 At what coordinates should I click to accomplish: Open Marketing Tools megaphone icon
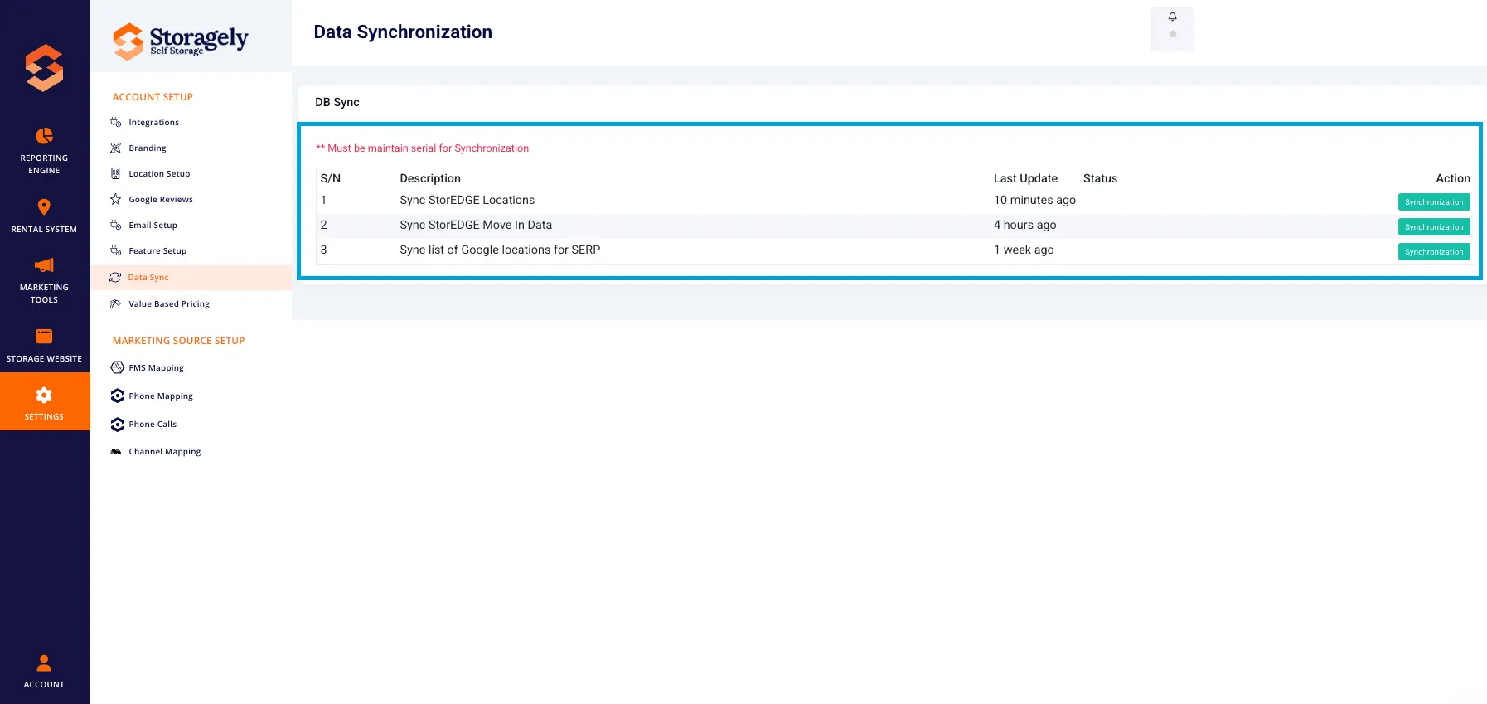pos(44,265)
